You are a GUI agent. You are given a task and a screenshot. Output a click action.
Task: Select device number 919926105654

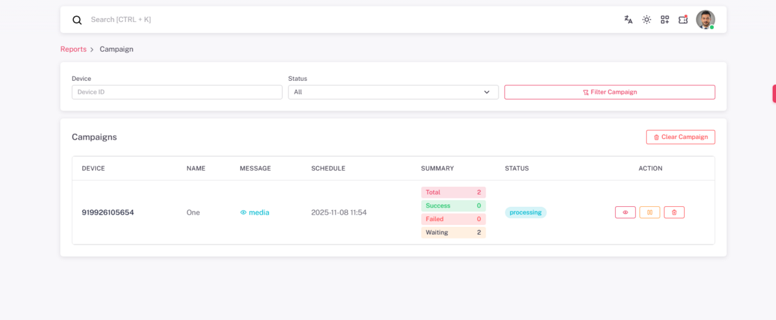[x=107, y=212]
